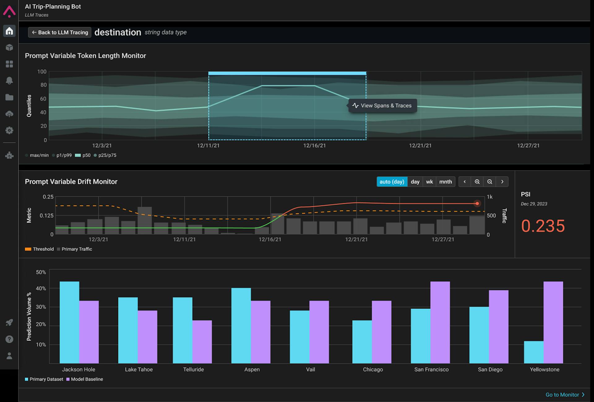
Task: Step back in time with the left chevron
Action: pos(465,182)
